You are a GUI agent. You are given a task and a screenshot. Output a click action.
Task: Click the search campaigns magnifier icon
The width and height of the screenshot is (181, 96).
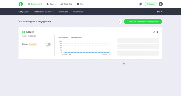coord(120,22)
